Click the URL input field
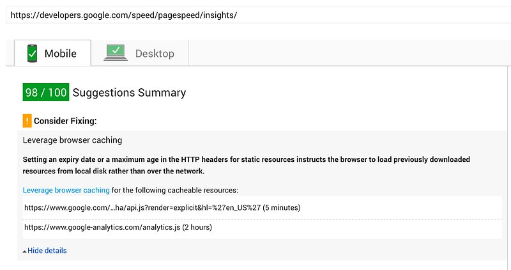Viewport: 511px width, 270px height. [x=258, y=15]
